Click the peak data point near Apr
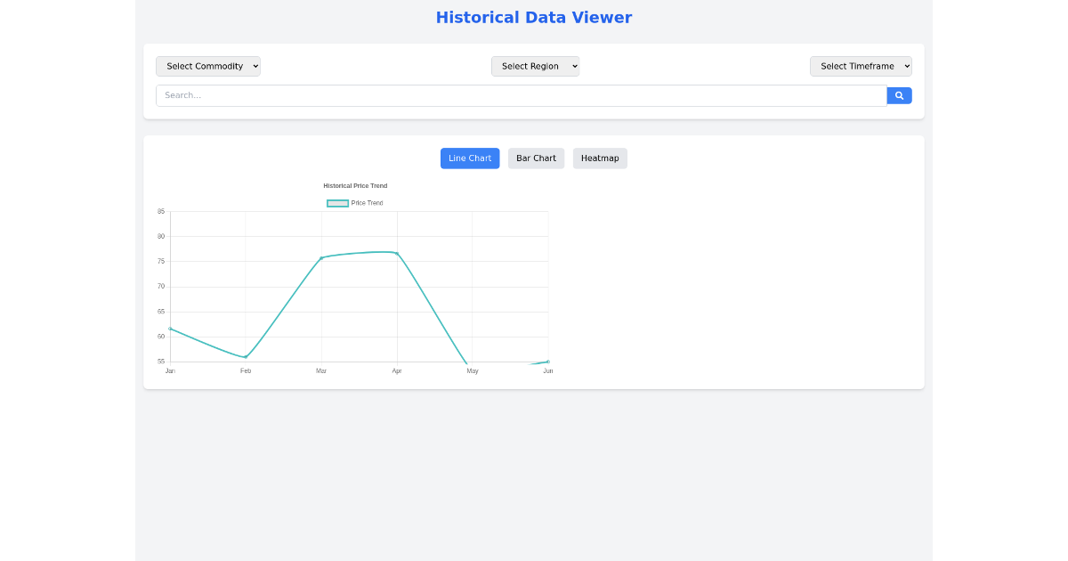 [397, 252]
